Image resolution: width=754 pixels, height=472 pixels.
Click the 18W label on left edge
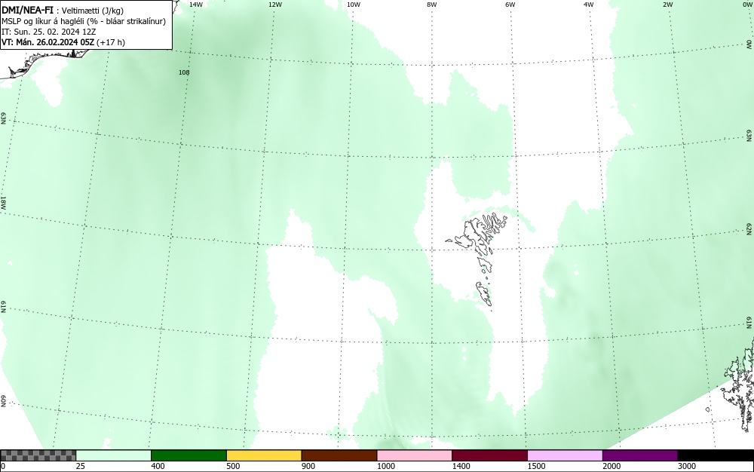point(3,202)
